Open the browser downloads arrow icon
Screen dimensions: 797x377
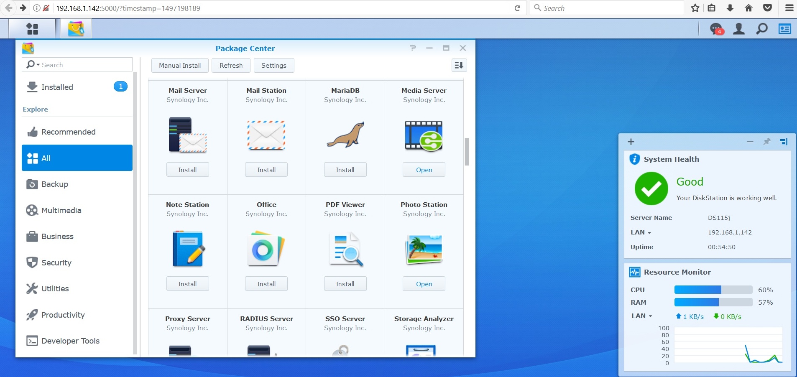730,8
